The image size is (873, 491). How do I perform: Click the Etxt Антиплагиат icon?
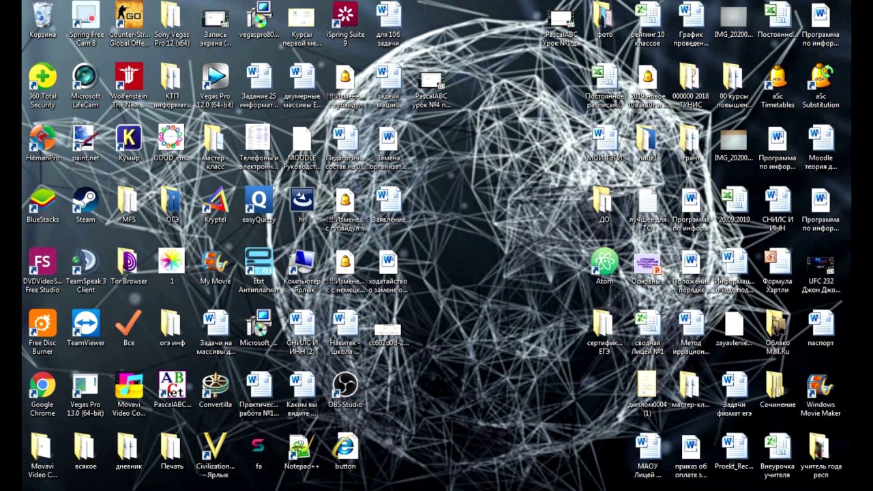[258, 271]
